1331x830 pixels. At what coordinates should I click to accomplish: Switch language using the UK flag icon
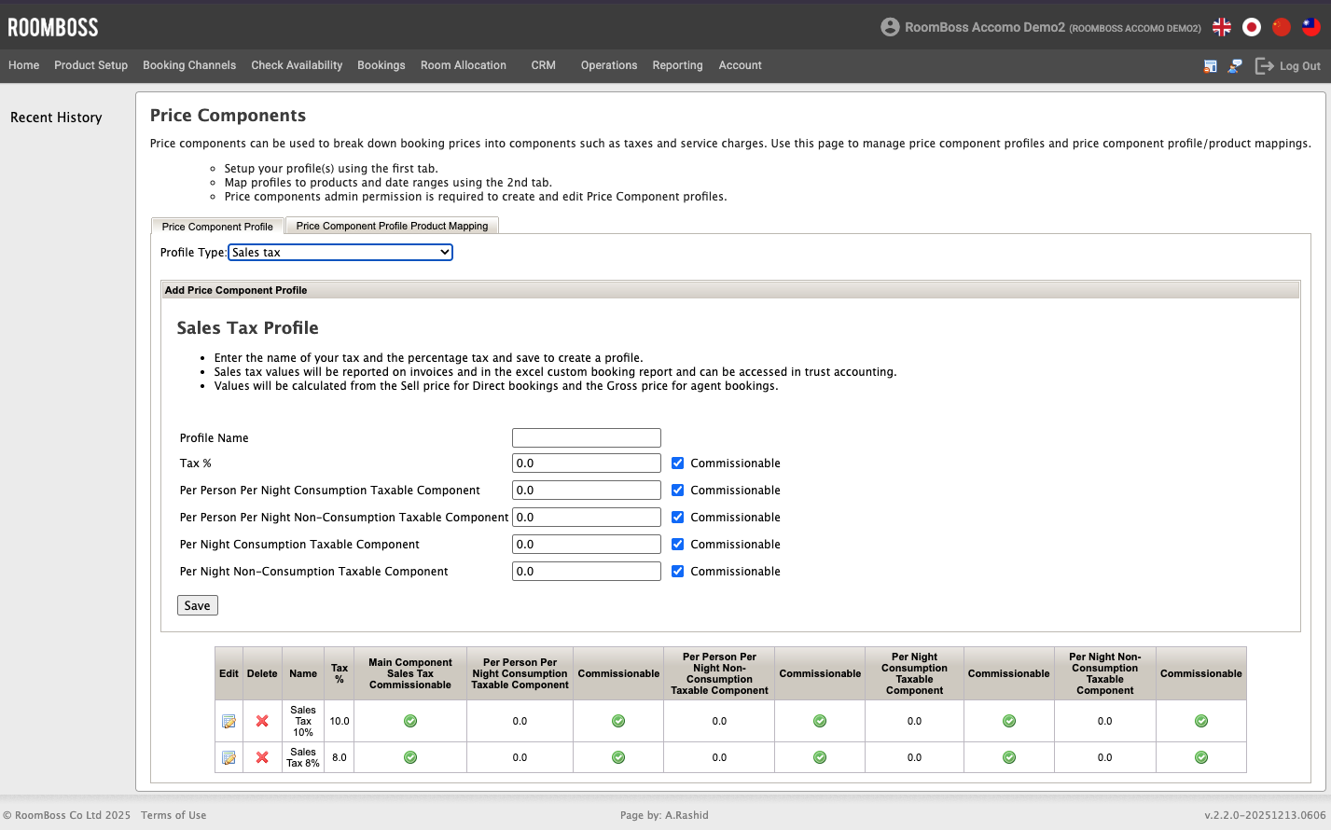pyautogui.click(x=1222, y=27)
